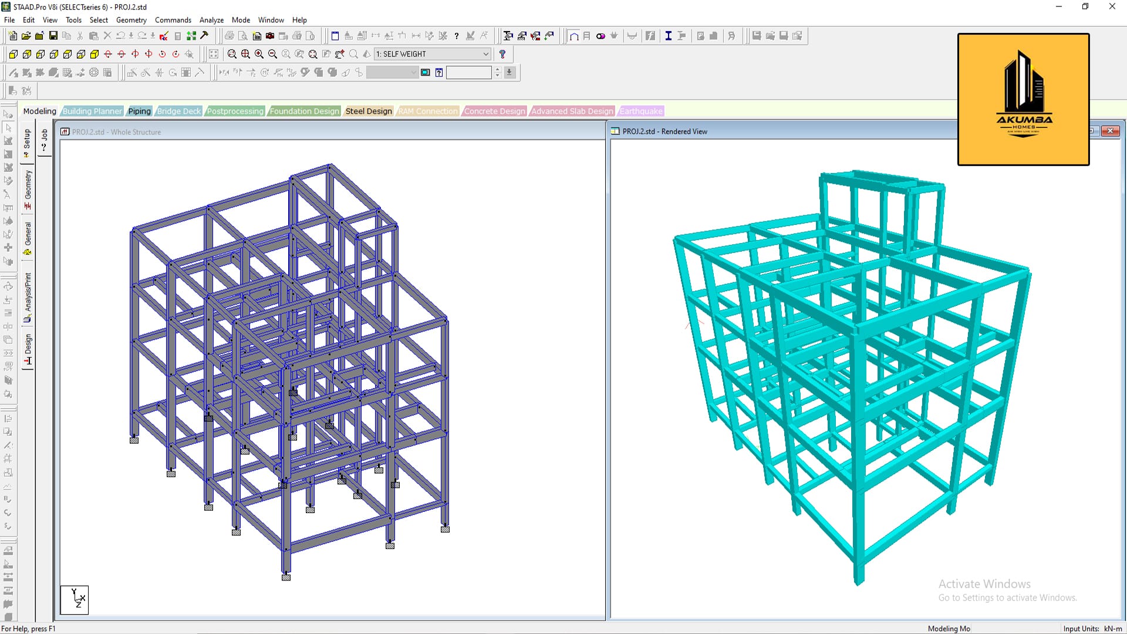
Task: Switch to the Building Planner tab
Action: [92, 111]
